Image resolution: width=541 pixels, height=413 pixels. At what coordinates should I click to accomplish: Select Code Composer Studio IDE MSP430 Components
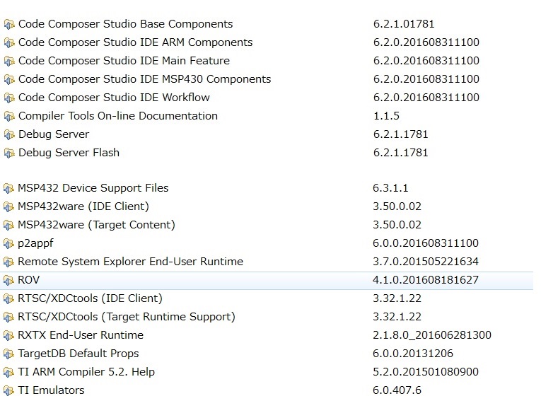[x=144, y=79]
